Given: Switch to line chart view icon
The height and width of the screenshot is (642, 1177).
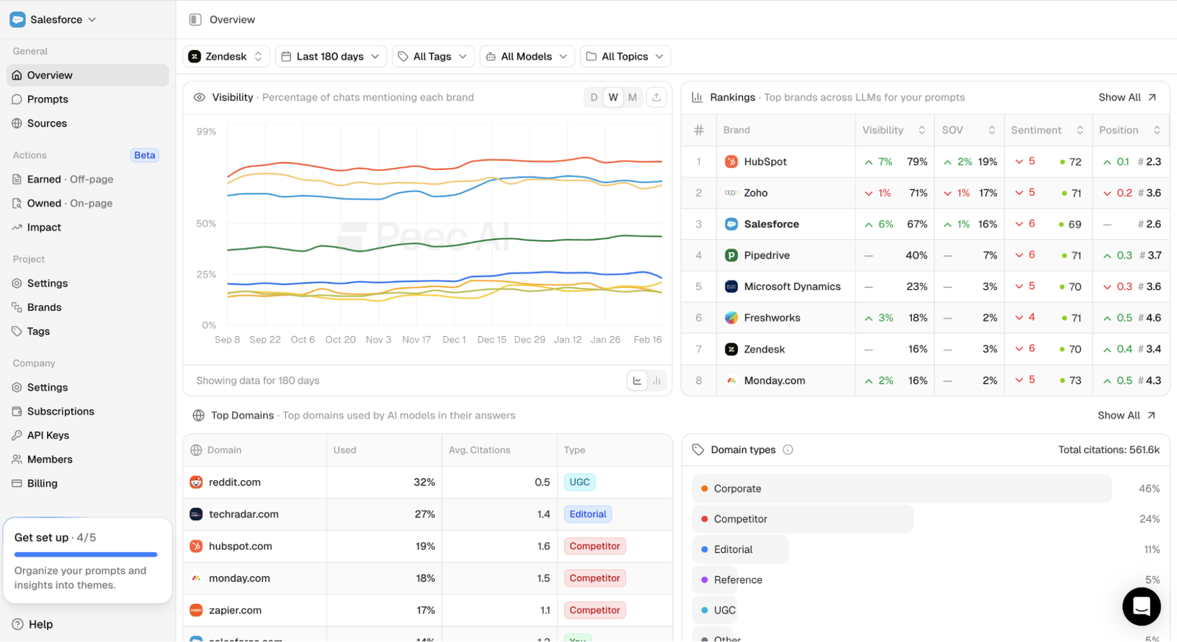Looking at the screenshot, I should 637,381.
